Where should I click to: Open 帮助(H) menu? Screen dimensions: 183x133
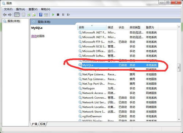[x=45, y=9]
